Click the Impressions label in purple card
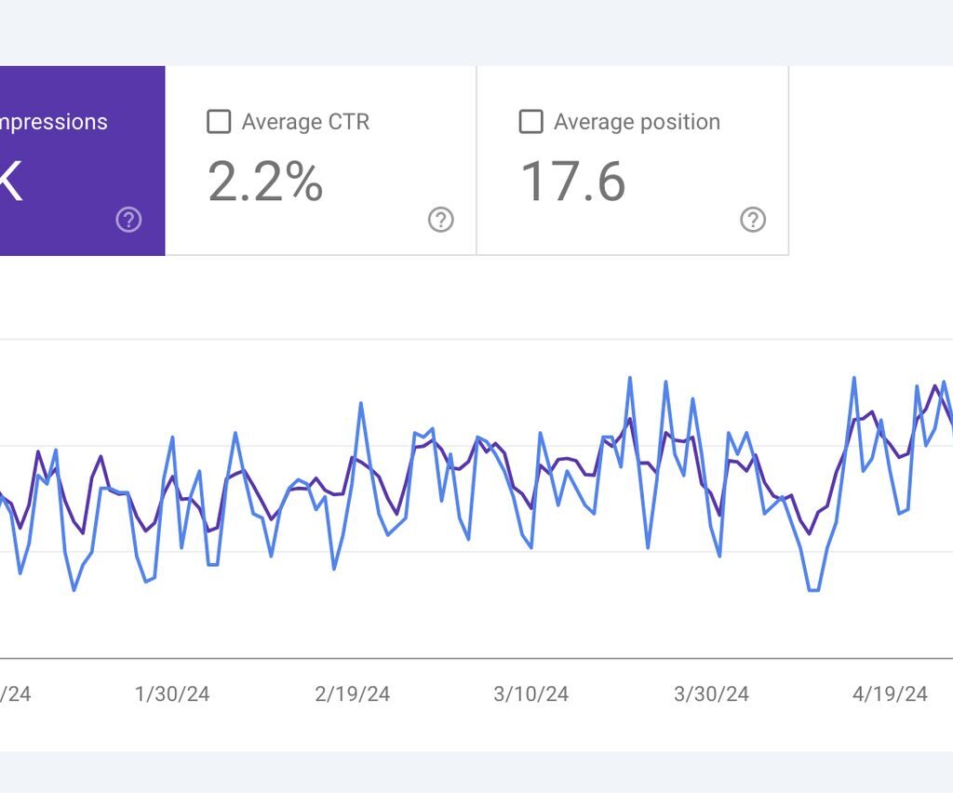Screen dimensions: 953x793 click(x=52, y=122)
